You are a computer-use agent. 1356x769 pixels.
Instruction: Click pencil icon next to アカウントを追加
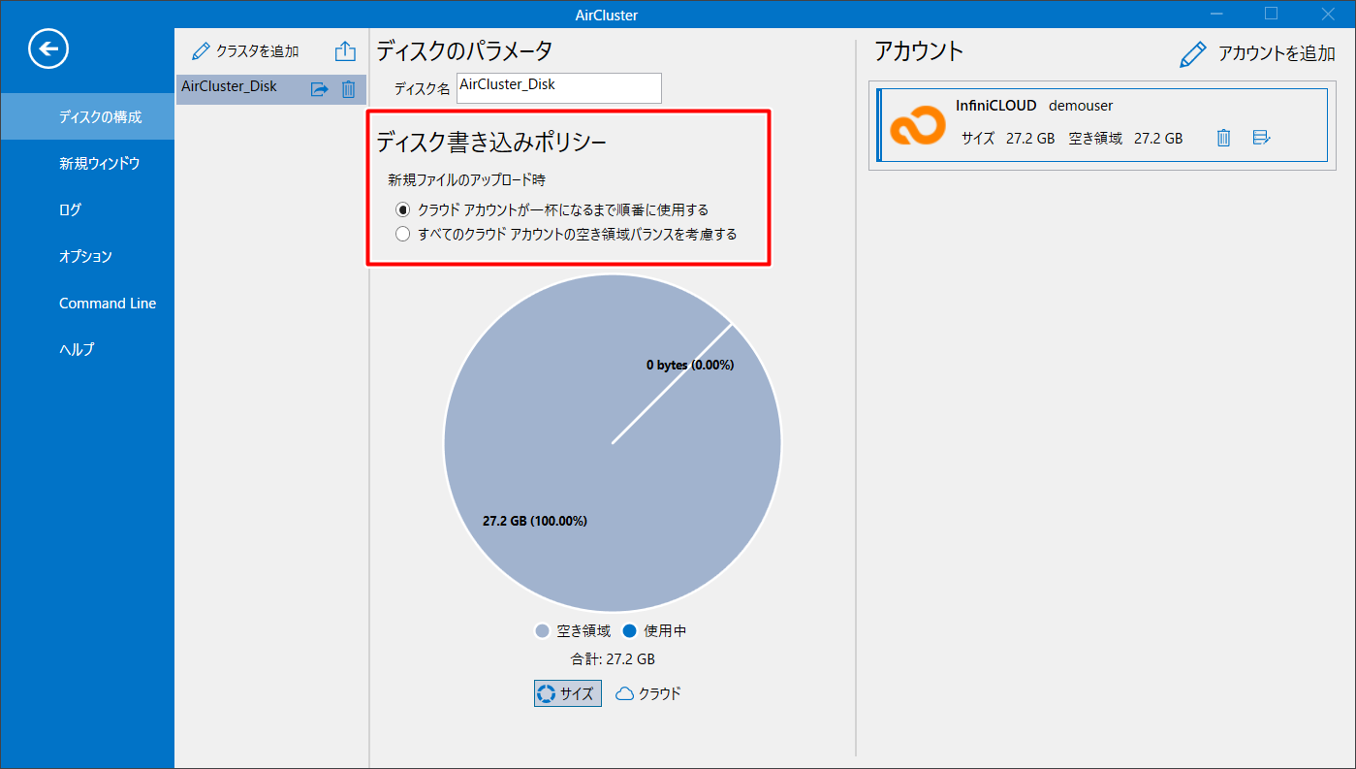coord(1192,54)
